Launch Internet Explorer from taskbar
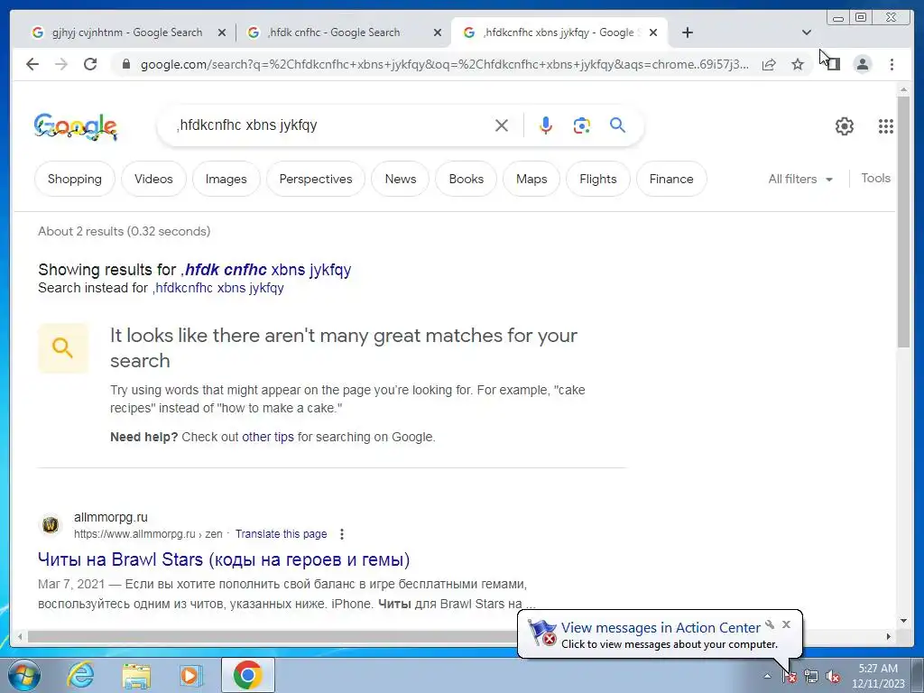The image size is (924, 693). [x=80, y=675]
